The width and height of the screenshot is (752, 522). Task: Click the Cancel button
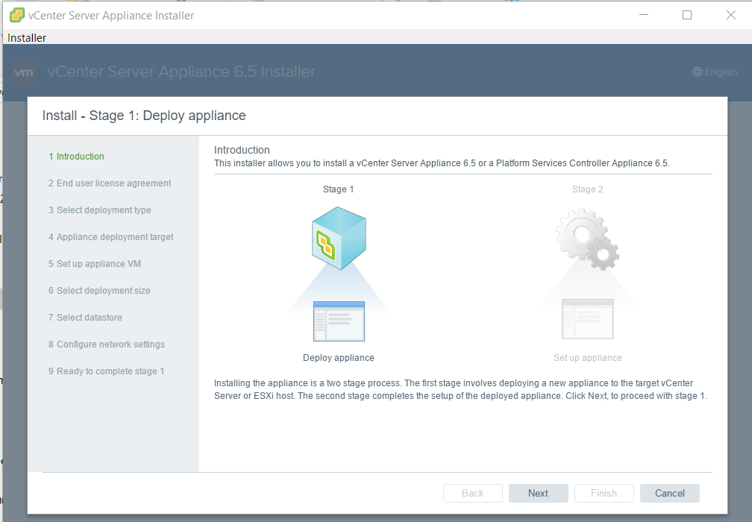[669, 493]
